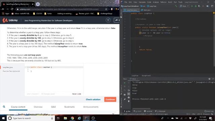Open the Main run configuration dropdown
The width and height of the screenshot is (215, 121).
[184, 6]
